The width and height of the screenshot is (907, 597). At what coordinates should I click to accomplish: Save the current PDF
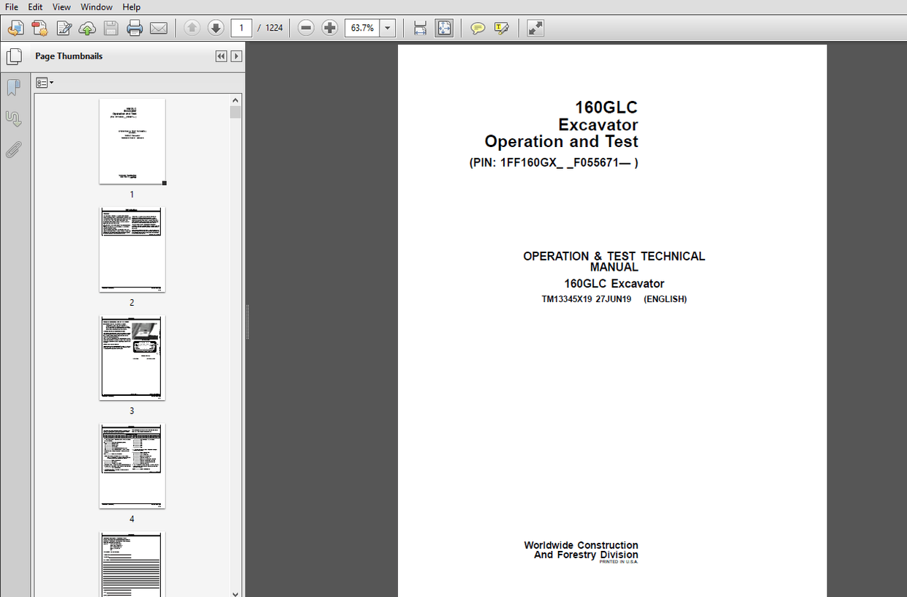pyautogui.click(x=110, y=28)
